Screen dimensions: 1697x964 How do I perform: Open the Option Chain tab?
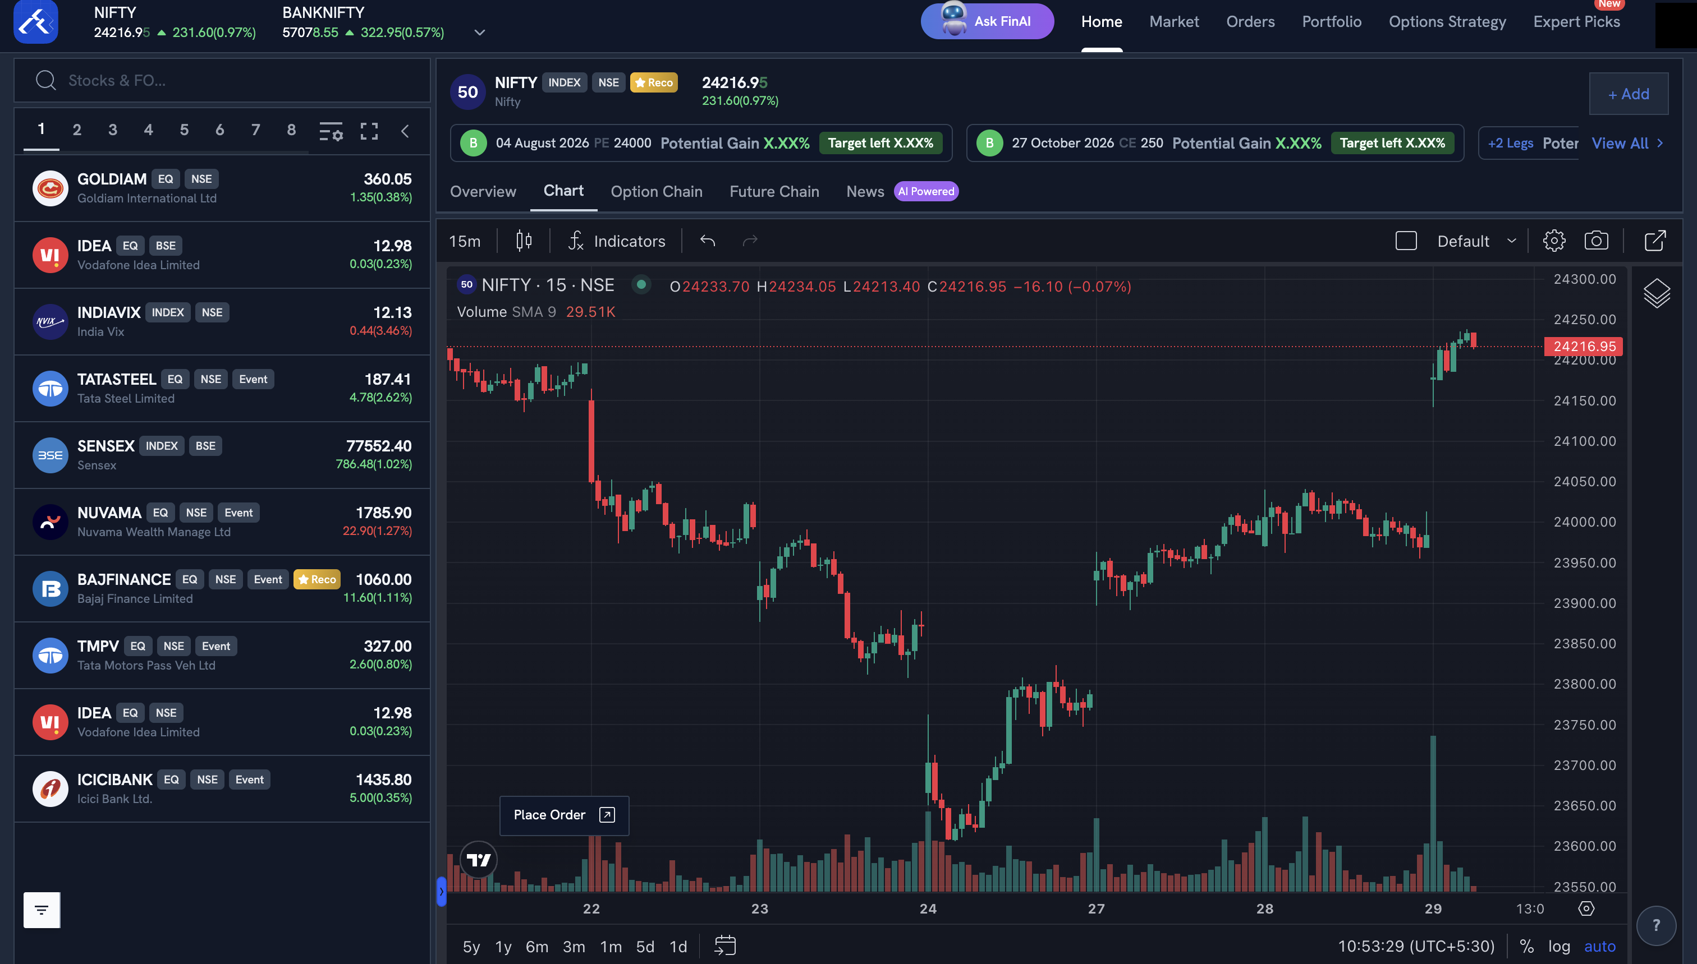[x=657, y=191]
